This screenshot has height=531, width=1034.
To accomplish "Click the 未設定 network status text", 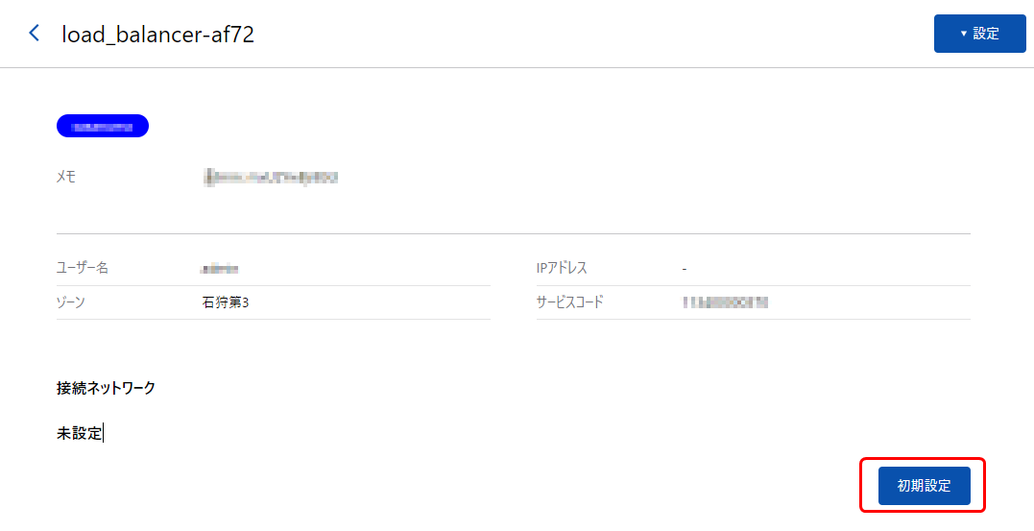I will point(79,434).
